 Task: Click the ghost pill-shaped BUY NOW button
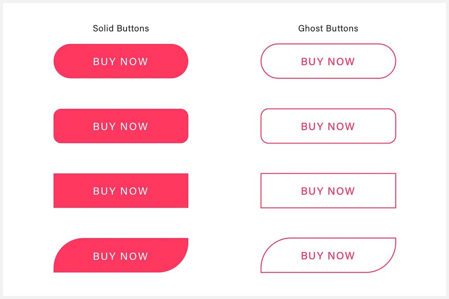click(328, 61)
